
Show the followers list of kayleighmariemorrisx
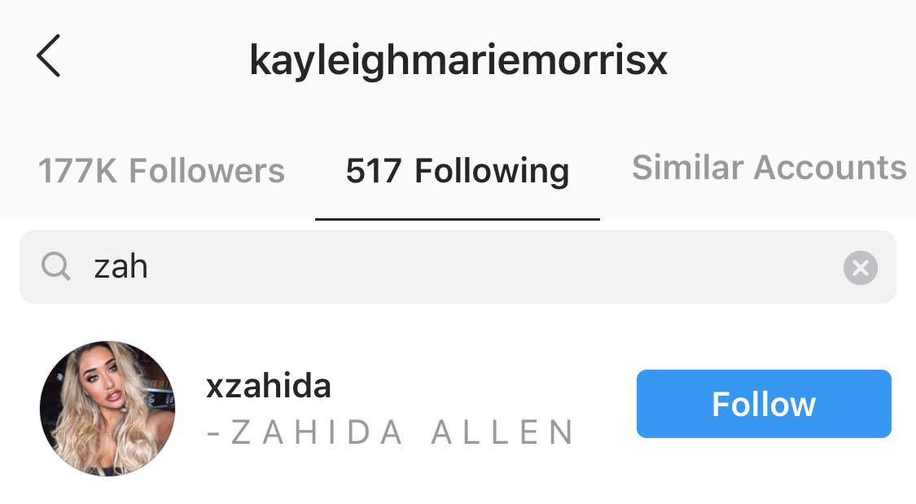click(161, 170)
